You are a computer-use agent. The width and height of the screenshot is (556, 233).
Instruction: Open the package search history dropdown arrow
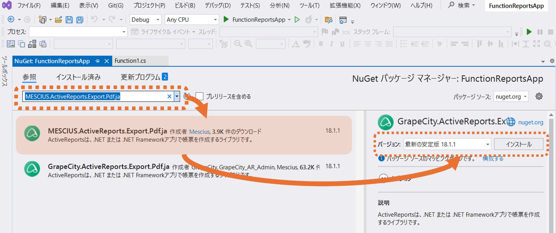[177, 97]
